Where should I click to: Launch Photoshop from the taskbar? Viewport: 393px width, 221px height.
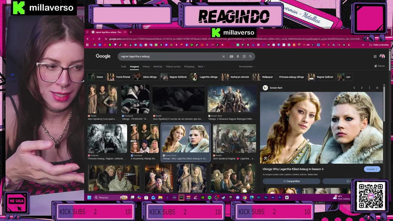pyautogui.click(x=266, y=197)
